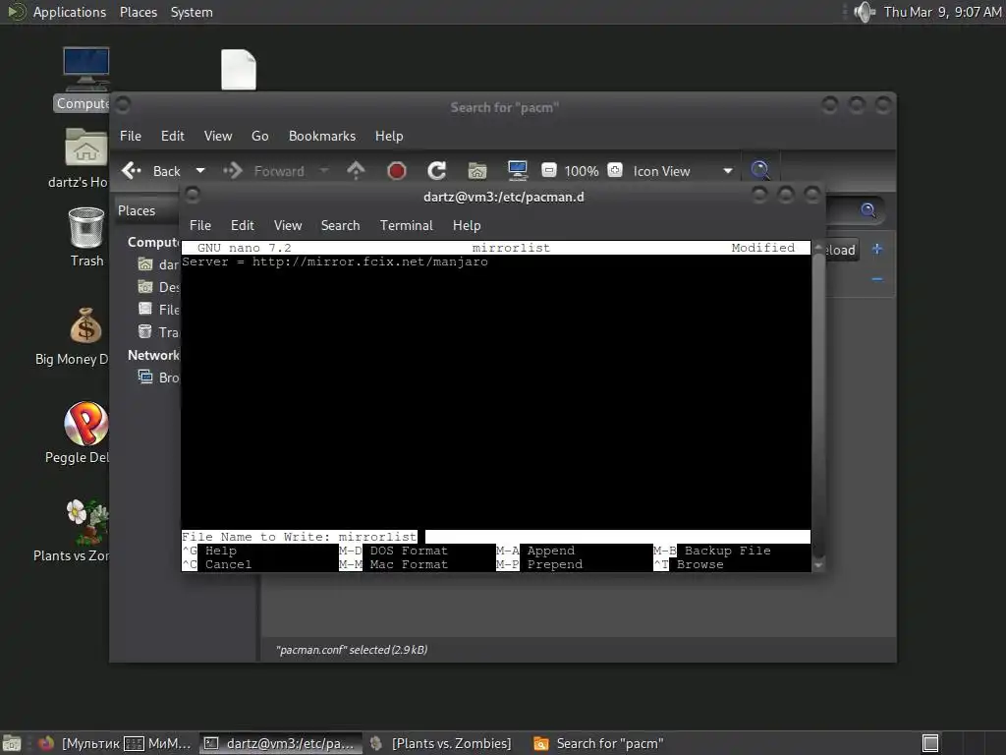Select Browse Network entry in sidebar
Image resolution: width=1006 pixels, height=755 pixels.
(x=158, y=377)
